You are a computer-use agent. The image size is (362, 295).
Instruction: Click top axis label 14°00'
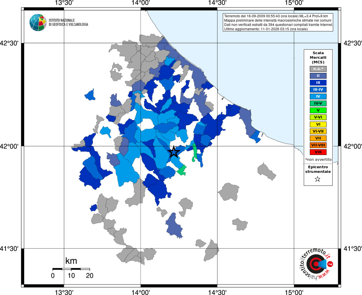click(x=141, y=3)
